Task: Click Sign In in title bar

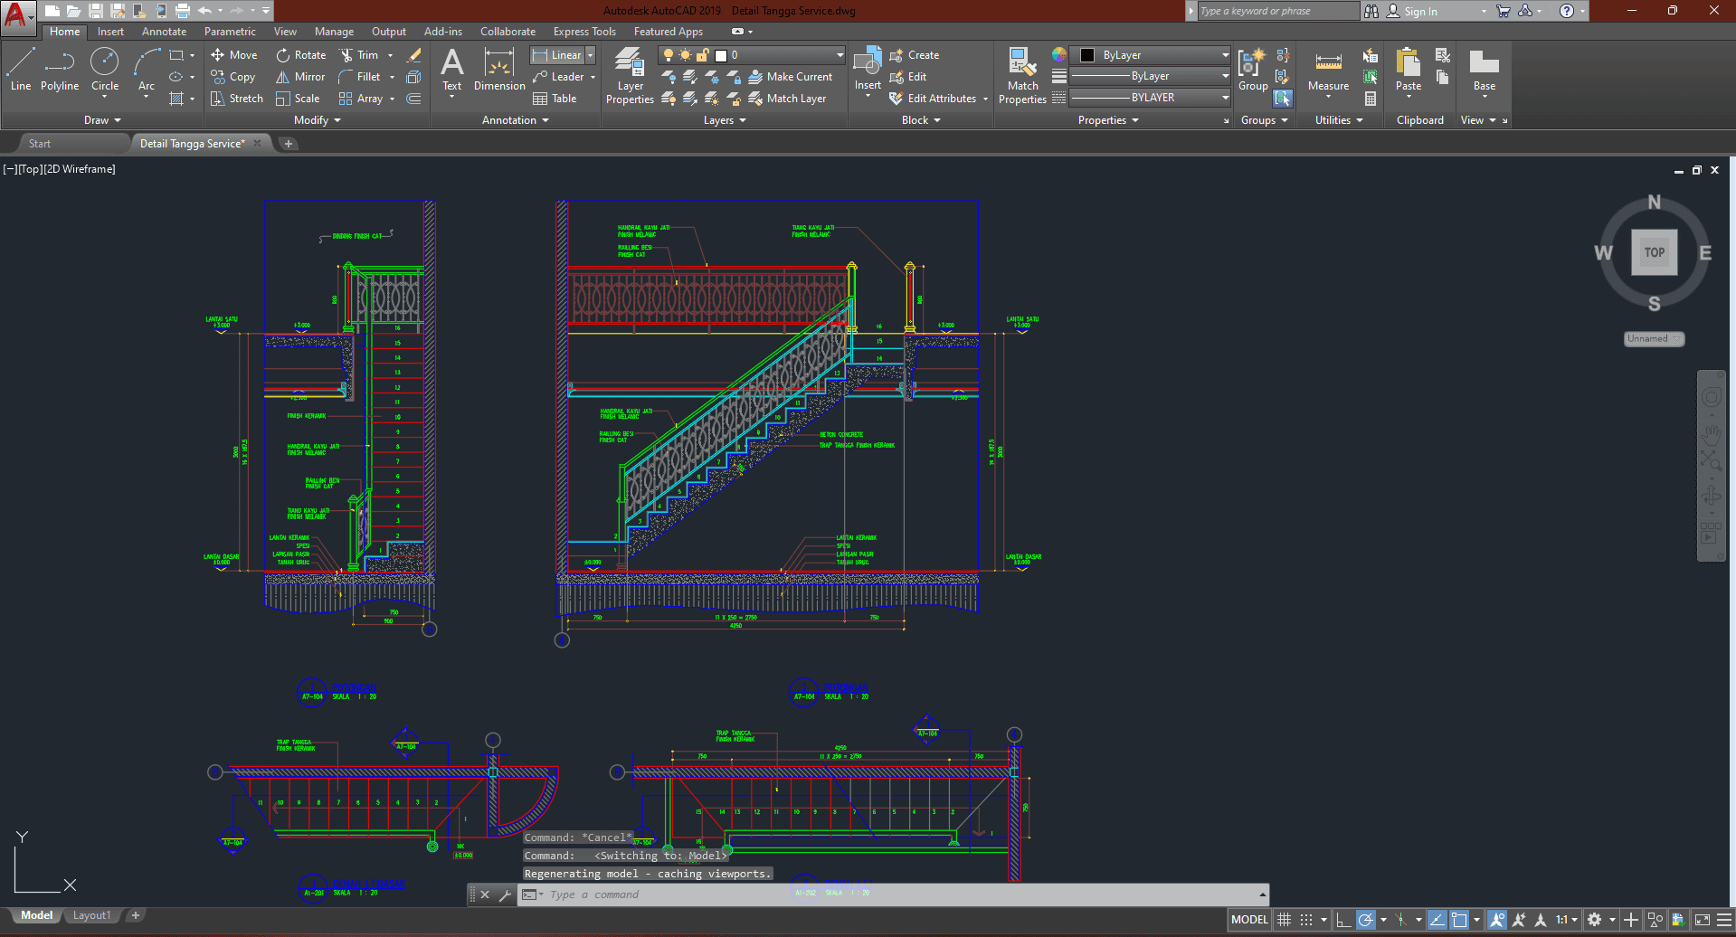Action: [x=1420, y=12]
